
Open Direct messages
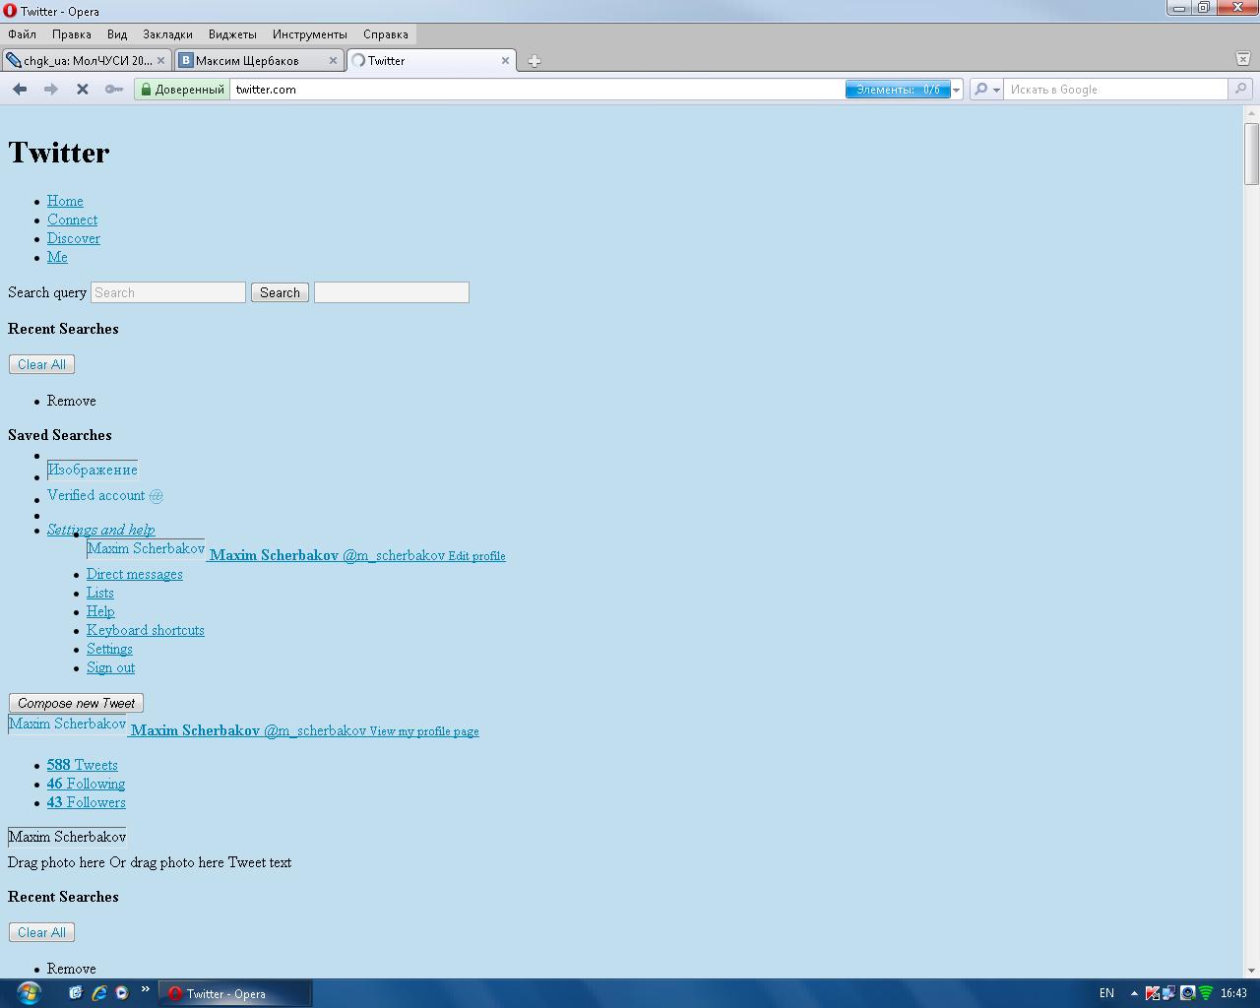point(135,574)
